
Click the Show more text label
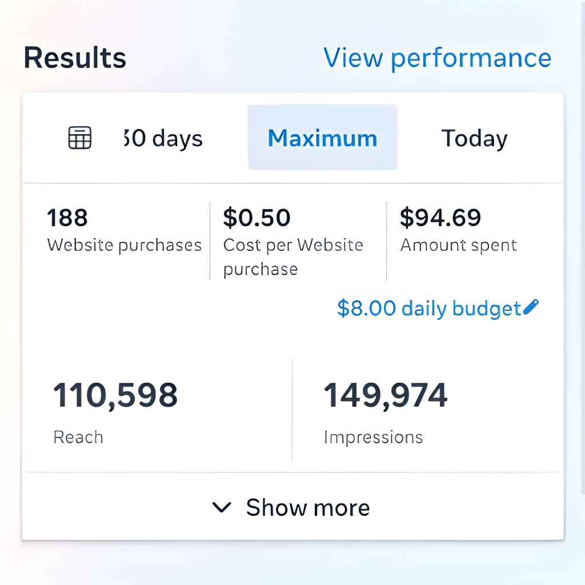tap(308, 507)
